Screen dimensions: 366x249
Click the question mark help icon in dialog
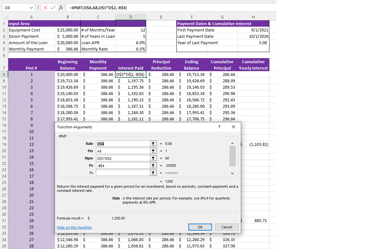219,127
